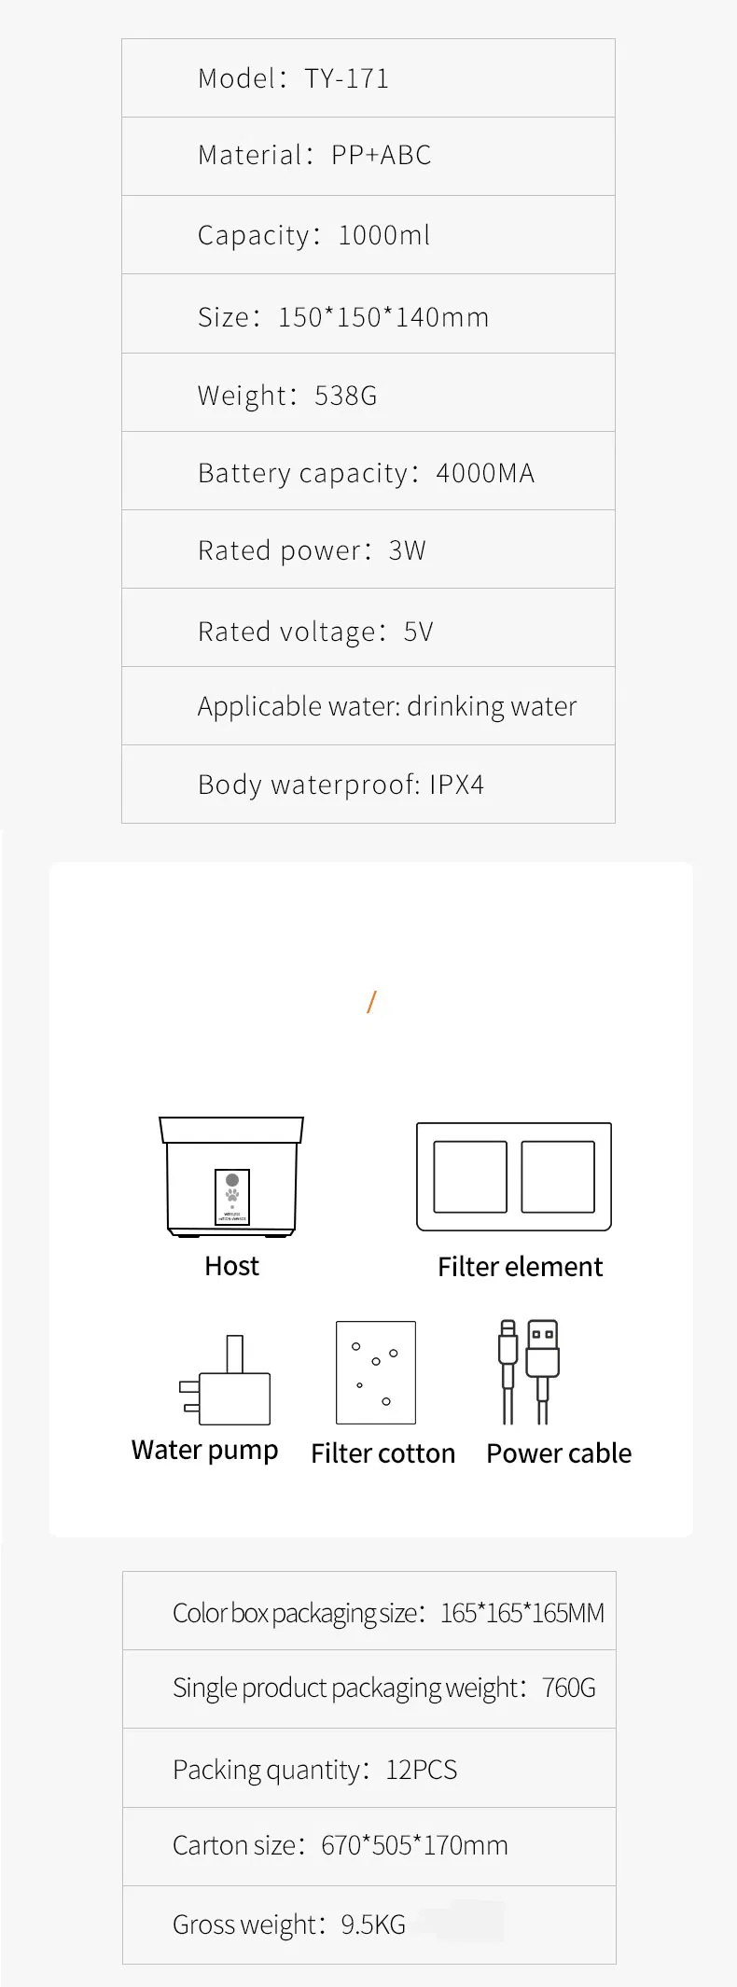Click the Capacity 1000ml row

(x=368, y=235)
